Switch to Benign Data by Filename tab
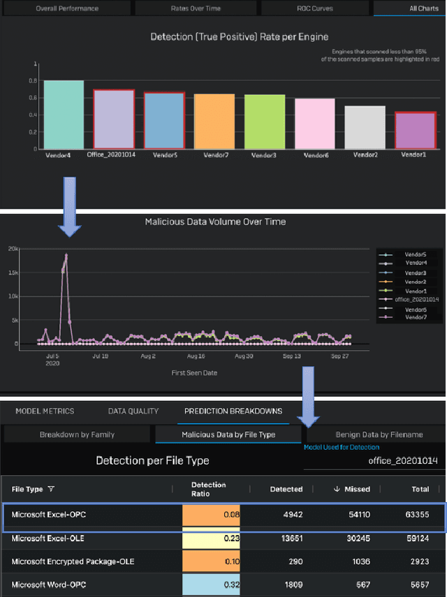 pos(379,434)
